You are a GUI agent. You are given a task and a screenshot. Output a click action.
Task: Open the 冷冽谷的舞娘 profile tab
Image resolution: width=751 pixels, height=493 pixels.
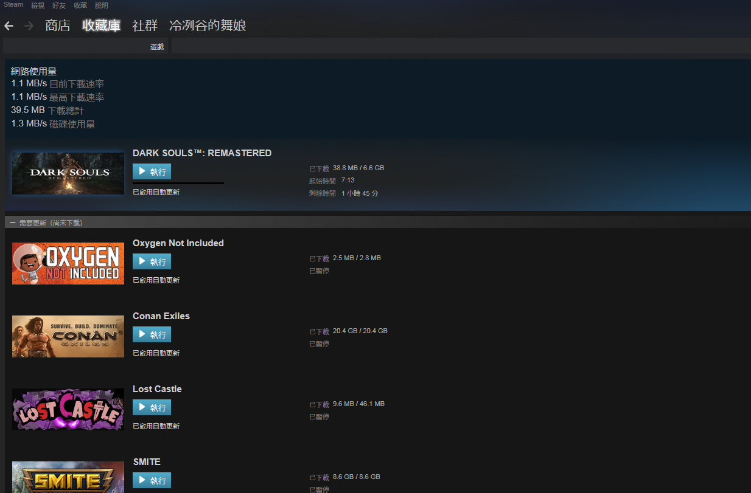click(208, 26)
